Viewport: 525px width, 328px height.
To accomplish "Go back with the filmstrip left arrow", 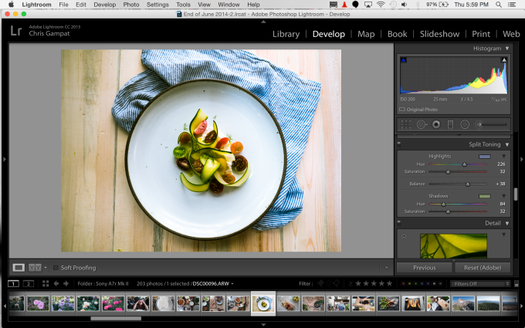I will point(56,284).
